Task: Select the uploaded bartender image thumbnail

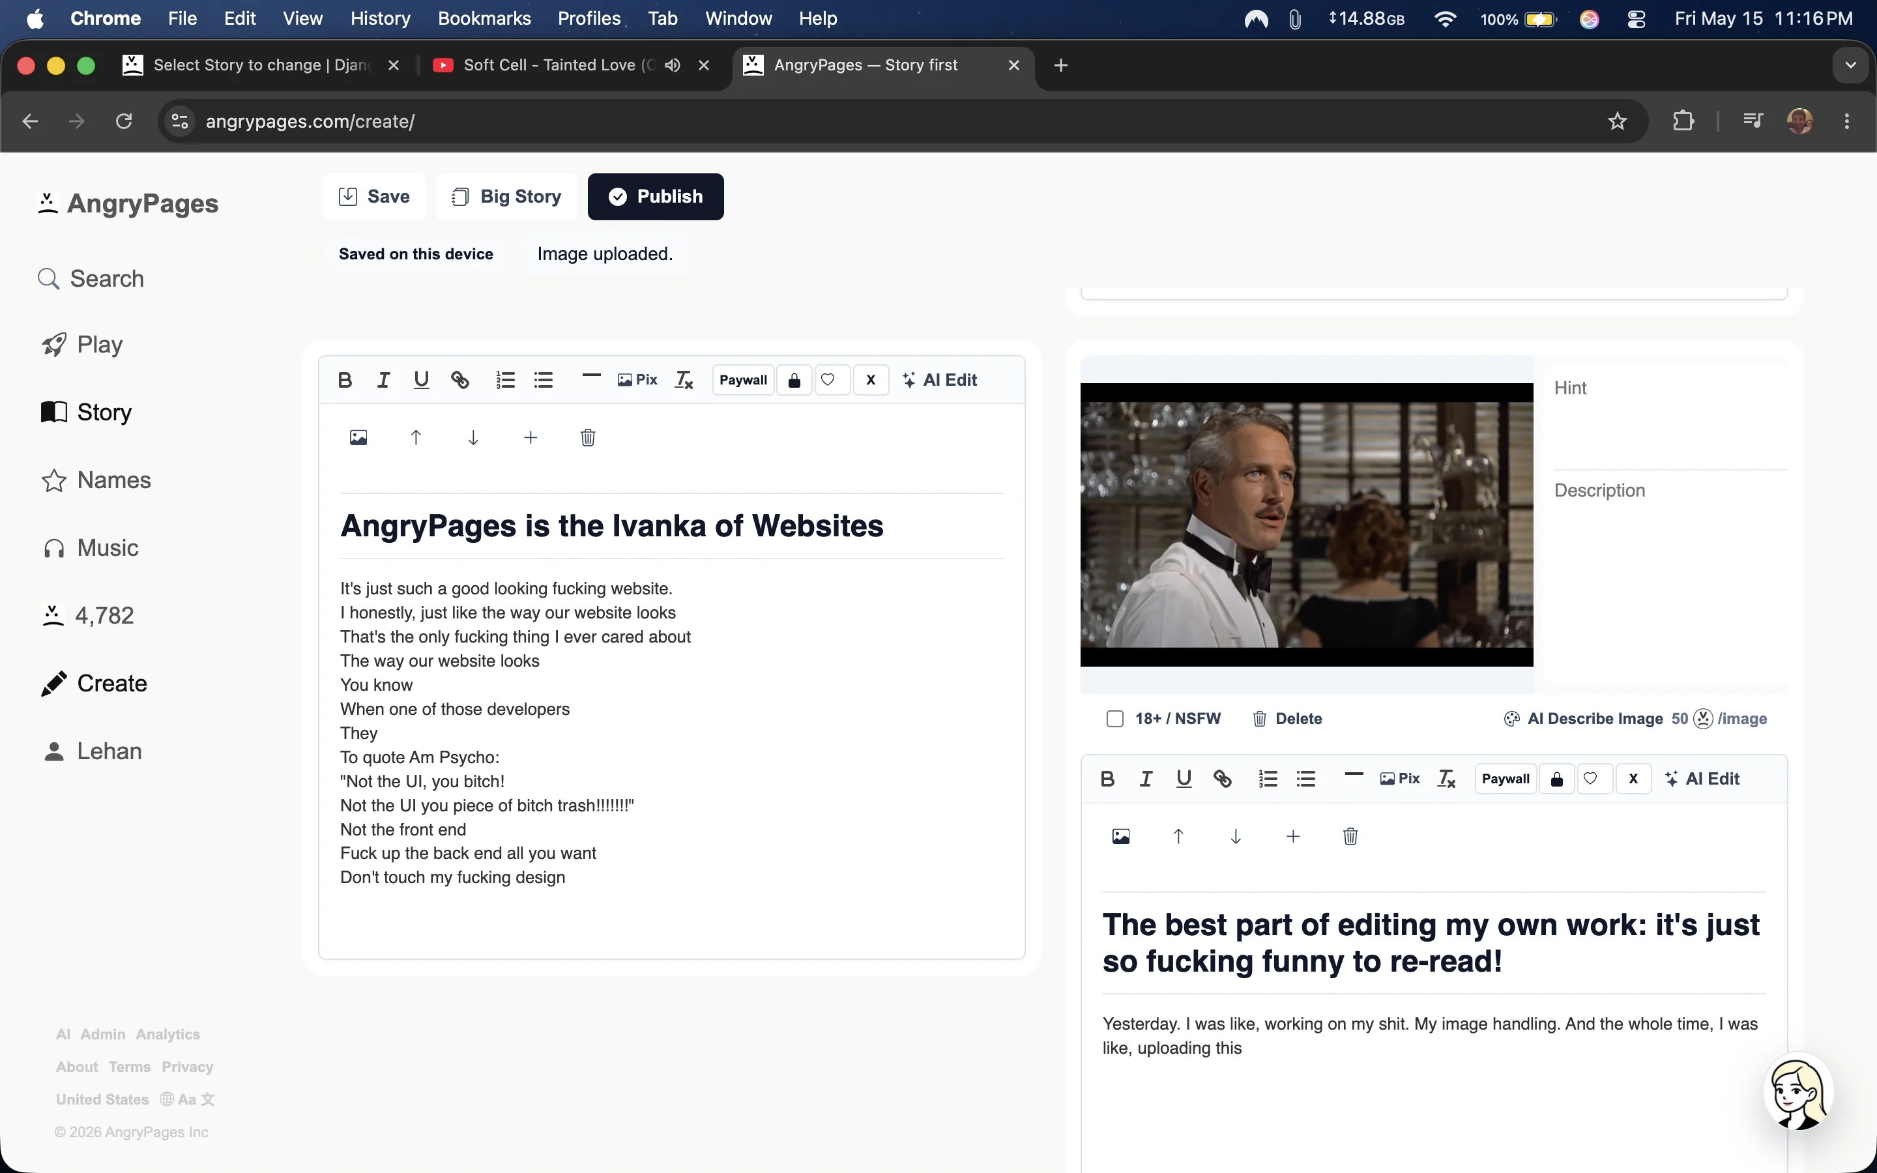Action: [x=1306, y=525]
